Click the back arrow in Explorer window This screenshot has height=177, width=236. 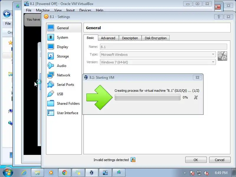tap(7, 14)
